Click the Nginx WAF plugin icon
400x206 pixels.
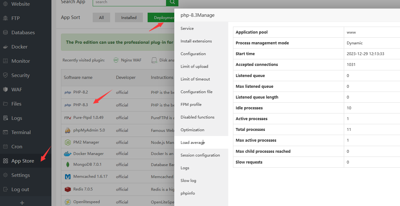(116, 60)
